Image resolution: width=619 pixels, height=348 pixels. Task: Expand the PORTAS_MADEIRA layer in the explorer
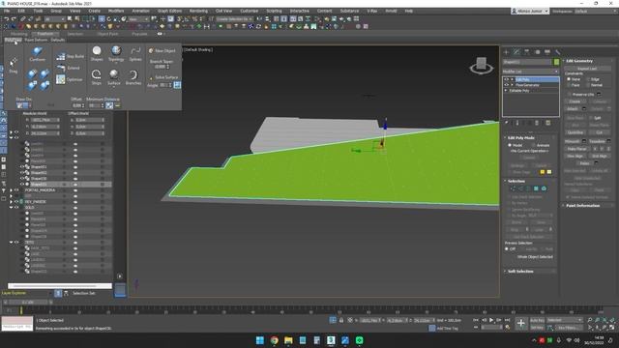(11, 190)
